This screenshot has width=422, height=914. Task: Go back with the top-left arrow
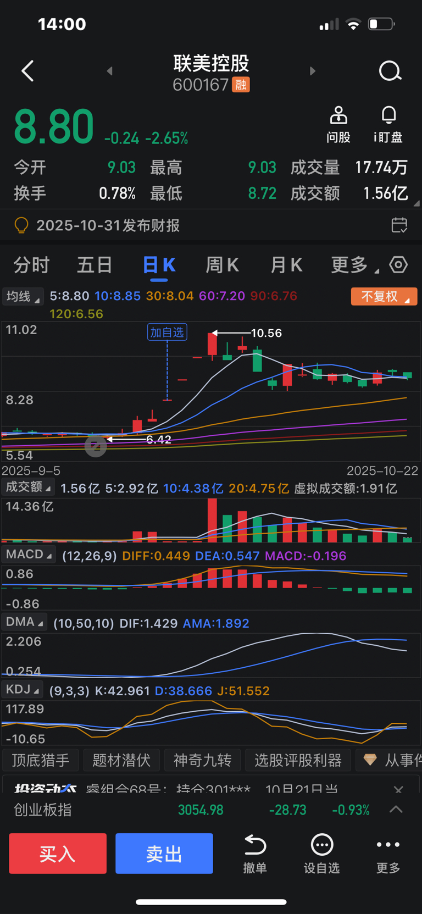(x=27, y=71)
